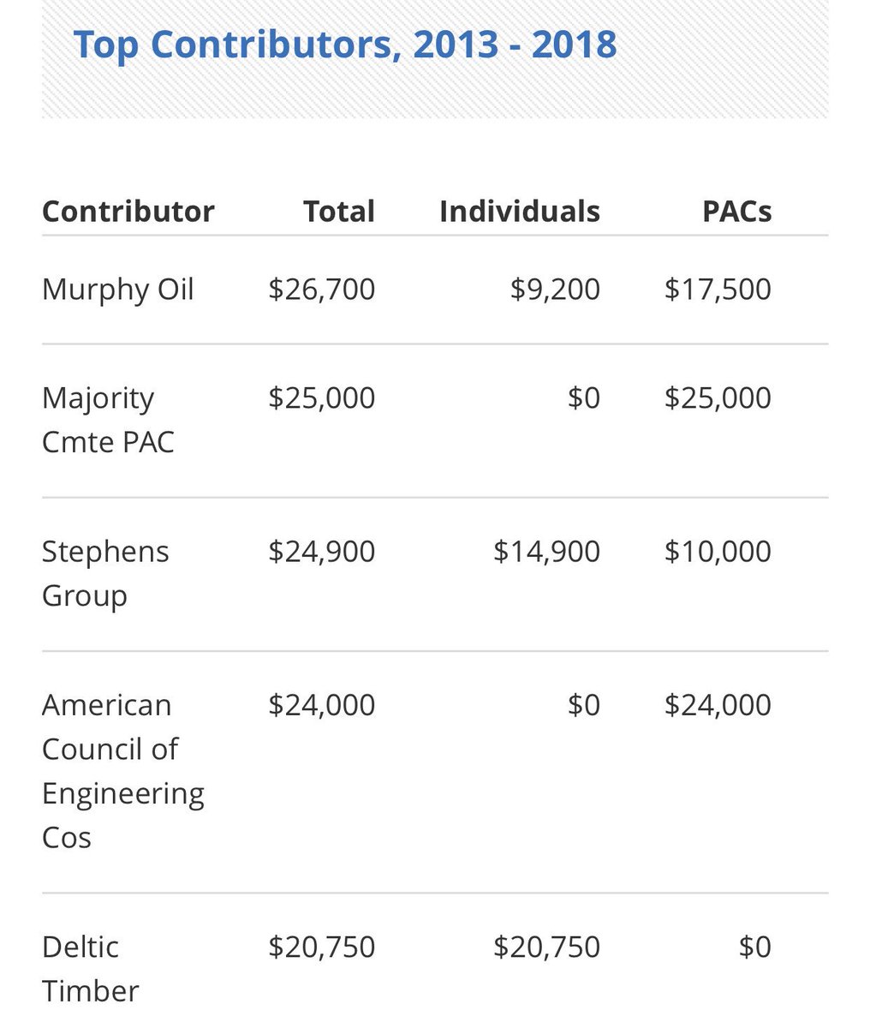Click Stephens Group's $14,900 individuals amount
This screenshot has width=870, height=1028.
(546, 551)
